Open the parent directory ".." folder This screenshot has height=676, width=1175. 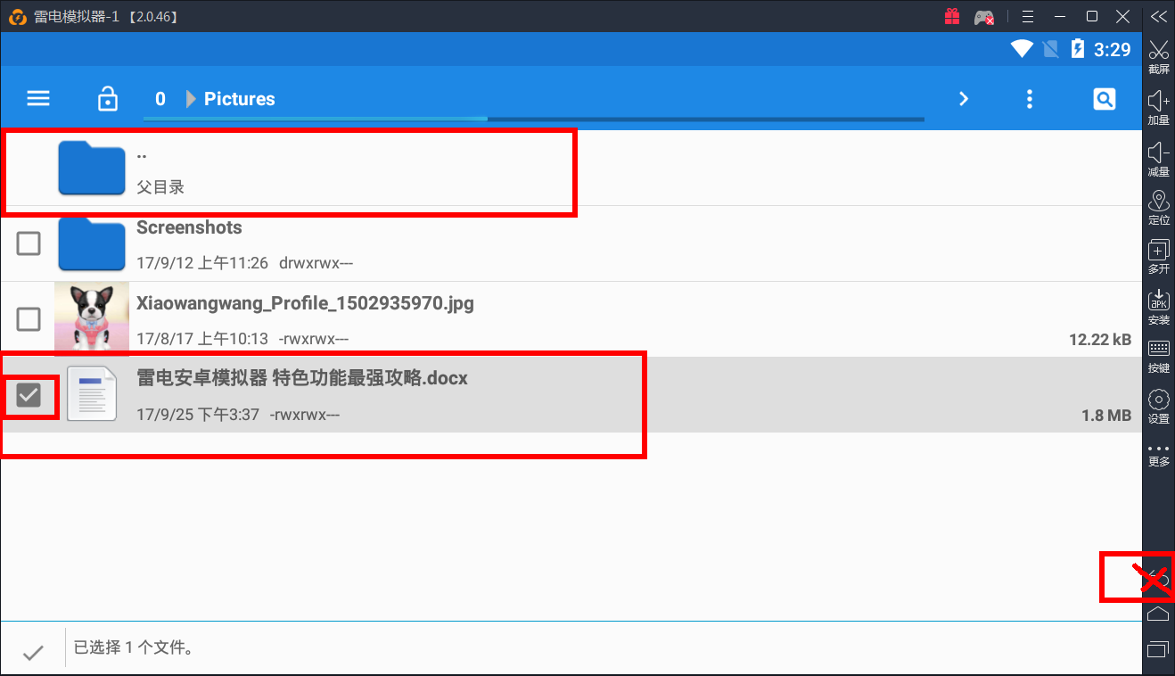(571, 169)
